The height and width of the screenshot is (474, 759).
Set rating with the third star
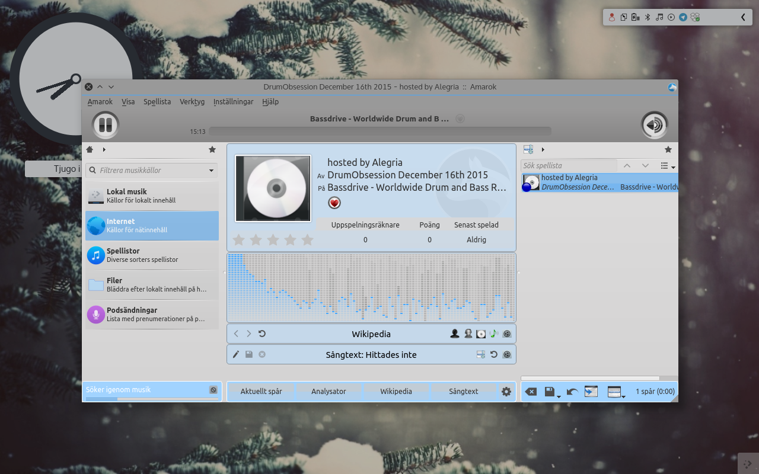point(273,239)
